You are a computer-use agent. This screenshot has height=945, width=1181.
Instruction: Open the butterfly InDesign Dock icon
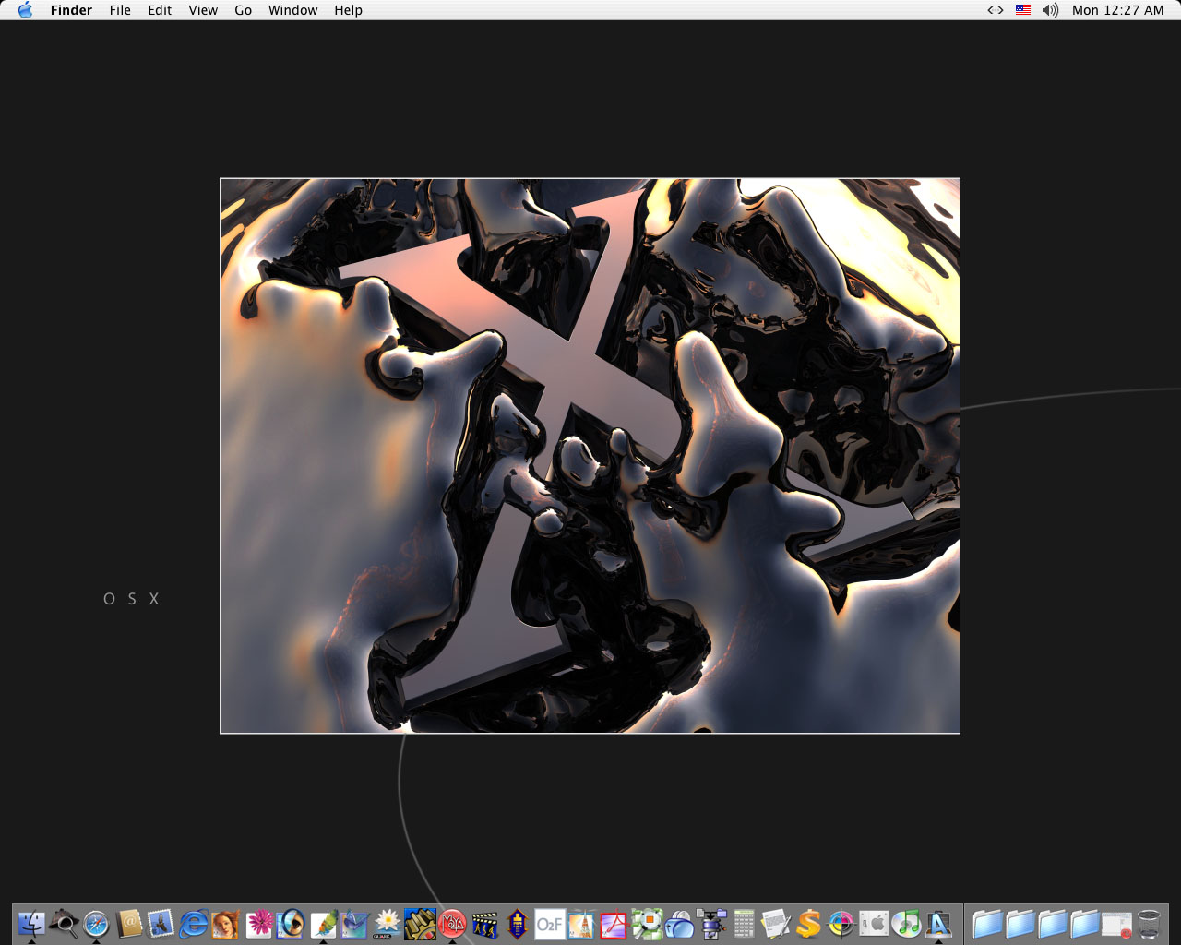[355, 923]
